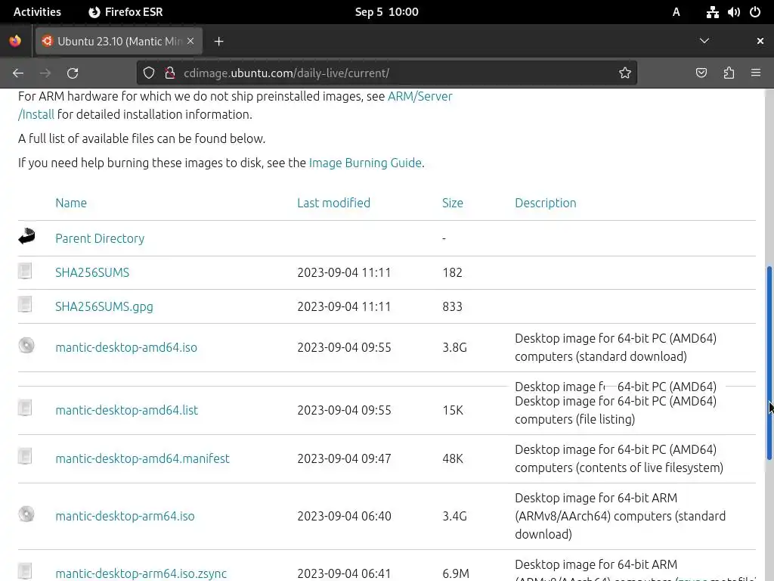
Task: Open the List all tabs chevron
Action: [x=704, y=41]
